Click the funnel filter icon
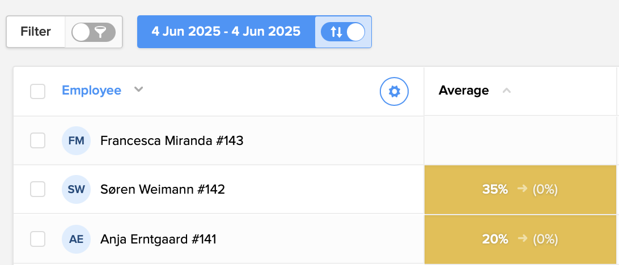 pyautogui.click(x=100, y=32)
